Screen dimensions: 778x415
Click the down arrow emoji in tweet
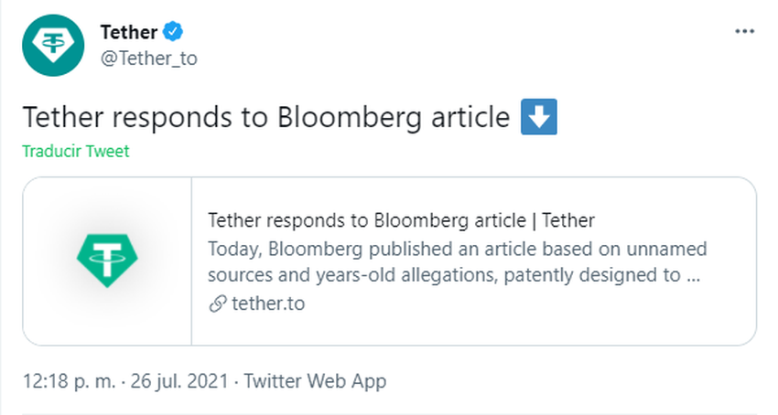pyautogui.click(x=538, y=117)
